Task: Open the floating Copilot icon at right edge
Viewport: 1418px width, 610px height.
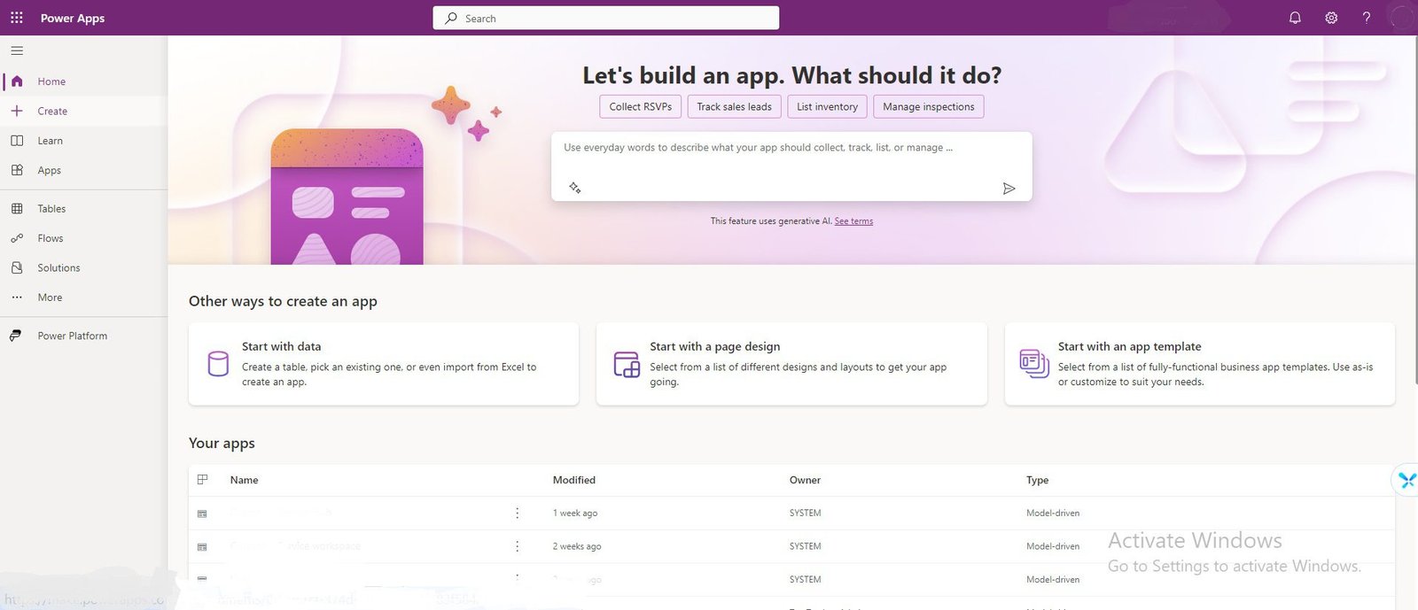Action: click(1406, 481)
